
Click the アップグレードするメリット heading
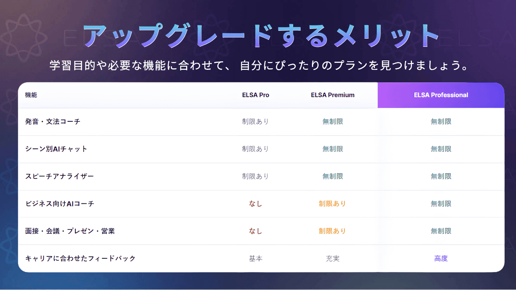[262, 37]
